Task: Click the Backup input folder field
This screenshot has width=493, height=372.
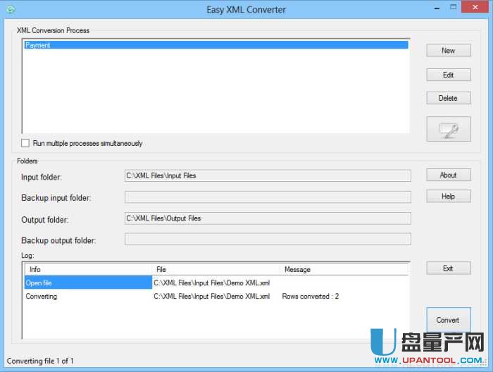Action: click(268, 197)
